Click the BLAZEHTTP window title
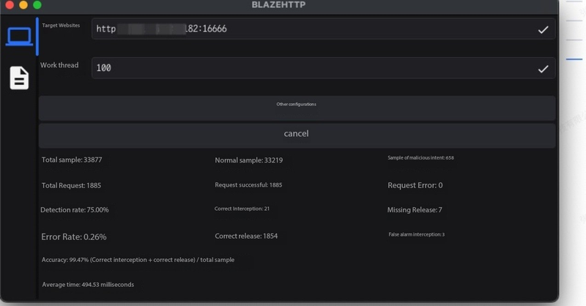 278,4
